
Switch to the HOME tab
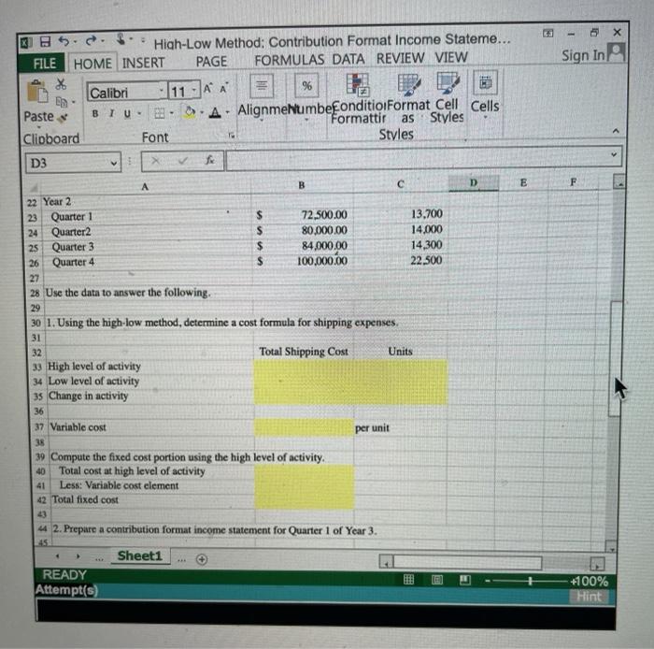pyautogui.click(x=92, y=64)
